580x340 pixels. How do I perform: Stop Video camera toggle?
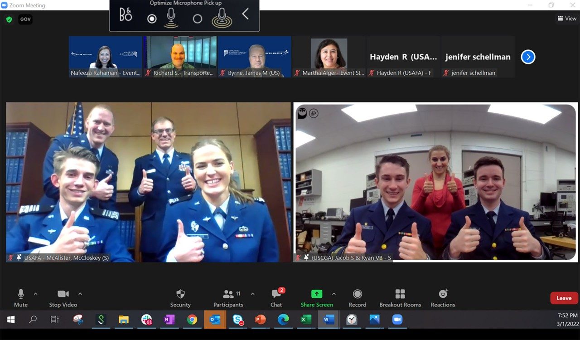63,294
